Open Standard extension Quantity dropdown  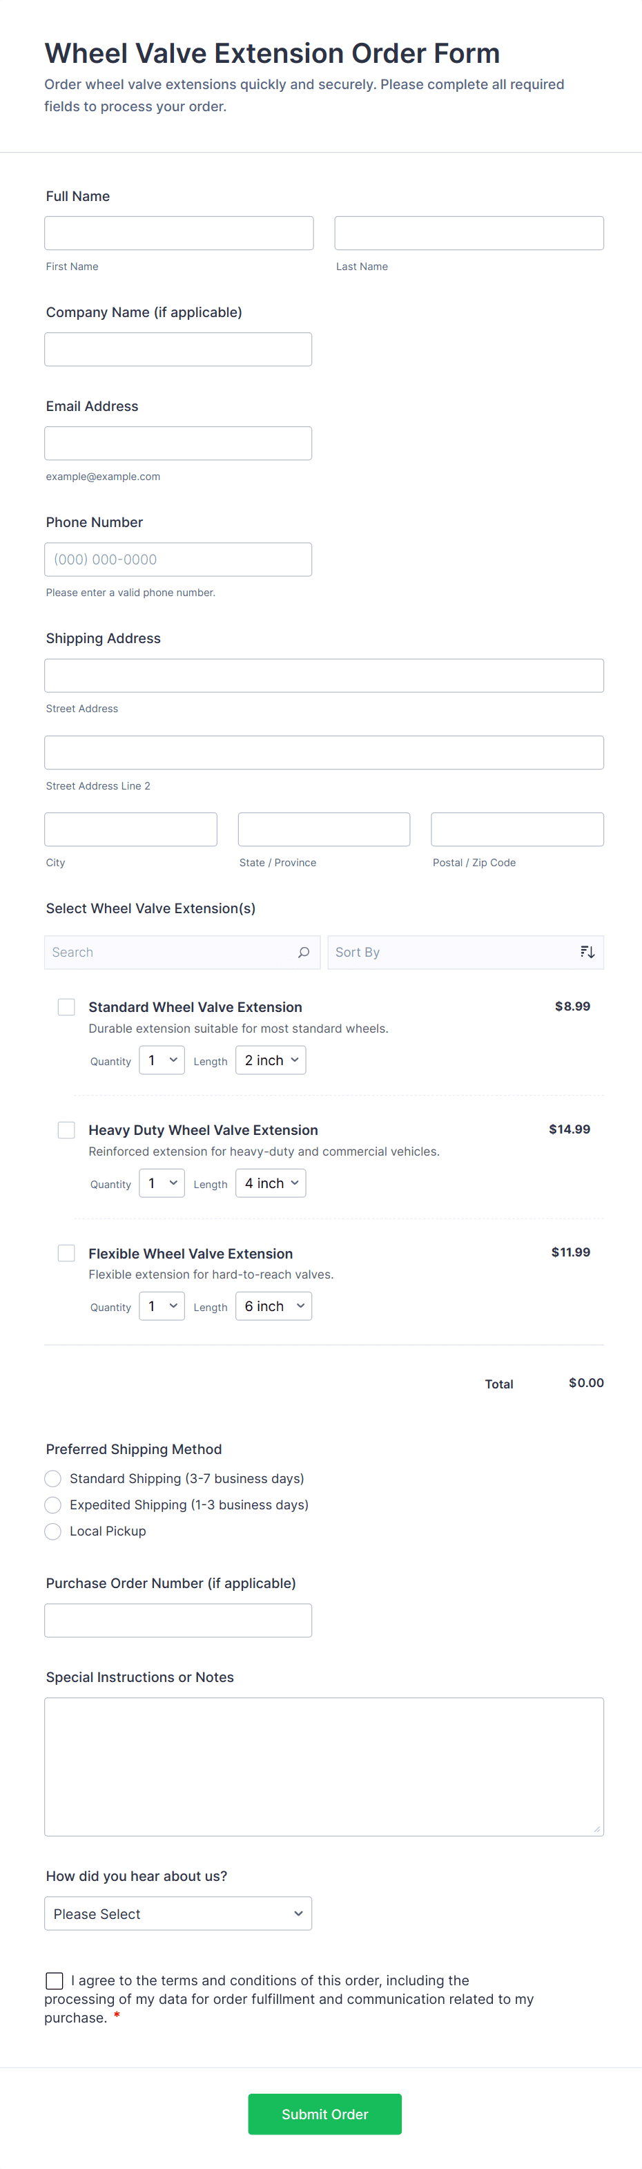pos(162,1060)
